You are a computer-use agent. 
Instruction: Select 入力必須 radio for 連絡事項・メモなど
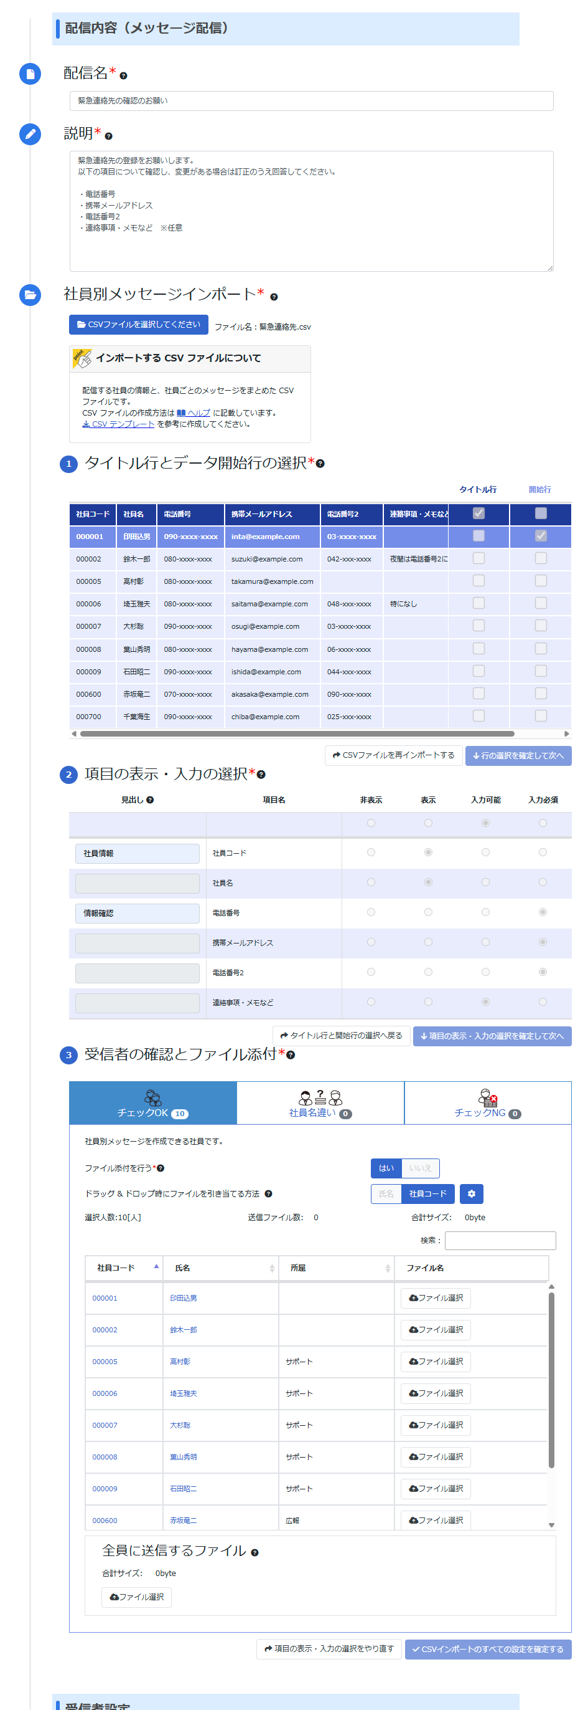(x=542, y=1001)
